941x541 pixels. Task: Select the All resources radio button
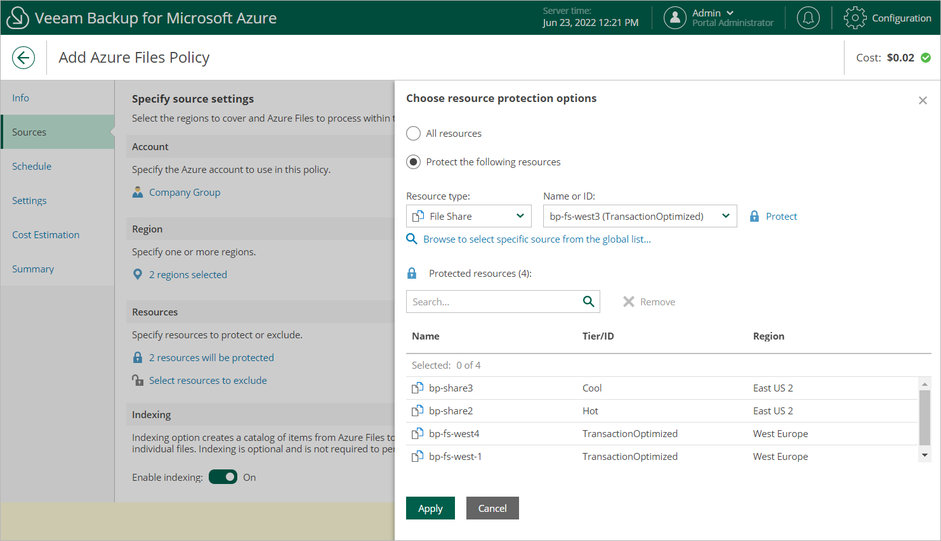[414, 134]
